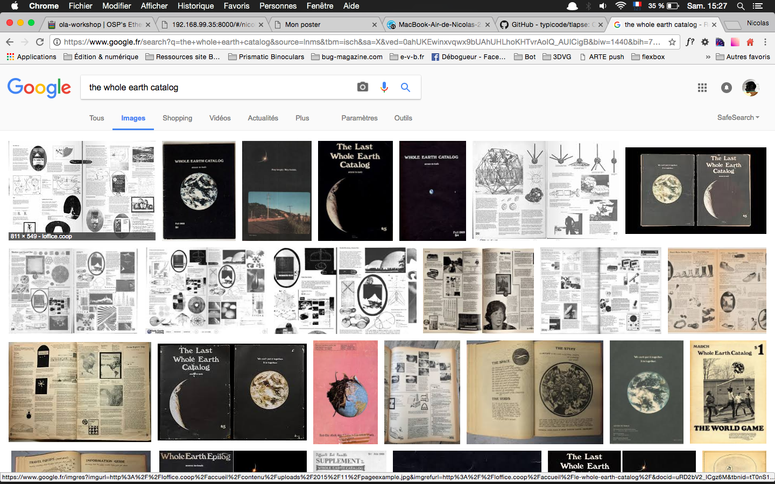Open the gear extension in Chrome toolbar
Image resolution: width=775 pixels, height=484 pixels.
[x=705, y=42]
